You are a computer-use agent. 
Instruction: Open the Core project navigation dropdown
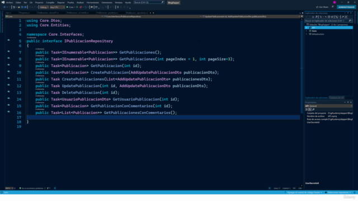pyautogui.click(x=54, y=16)
